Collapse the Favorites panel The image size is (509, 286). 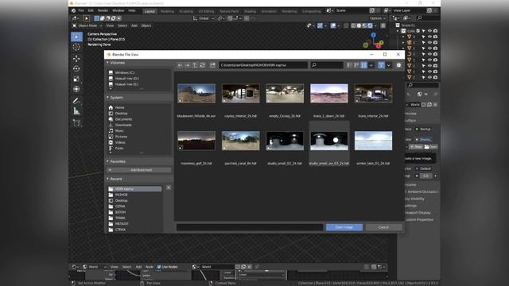pyautogui.click(x=108, y=161)
